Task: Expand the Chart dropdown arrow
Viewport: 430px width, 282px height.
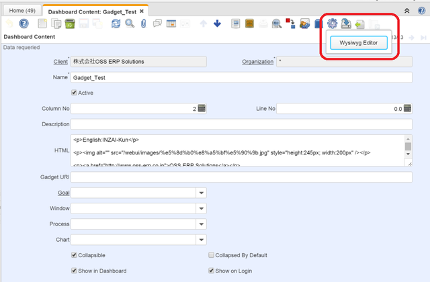Action: [201, 239]
